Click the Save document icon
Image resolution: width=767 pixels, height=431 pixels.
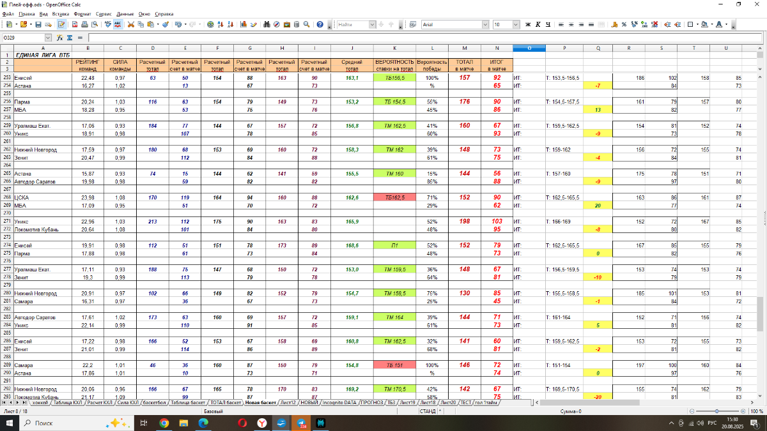pos(38,24)
